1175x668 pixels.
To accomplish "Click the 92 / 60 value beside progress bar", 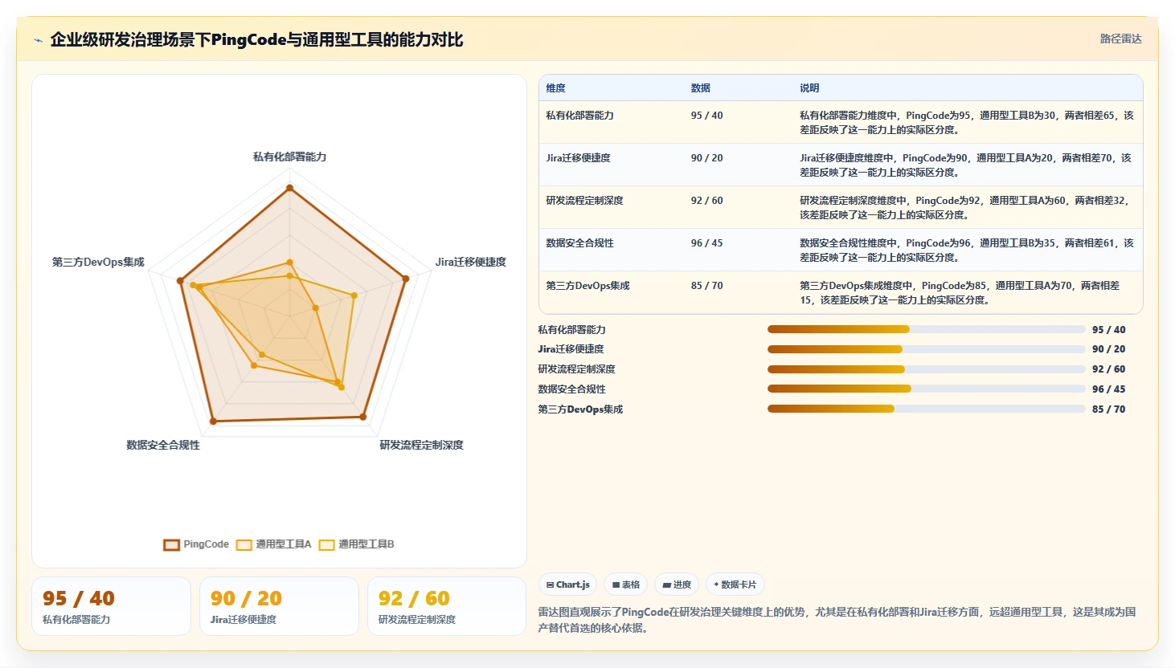I will (x=1108, y=369).
